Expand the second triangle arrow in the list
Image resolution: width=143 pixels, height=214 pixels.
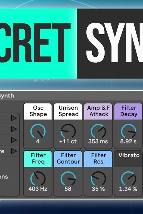[14, 129]
